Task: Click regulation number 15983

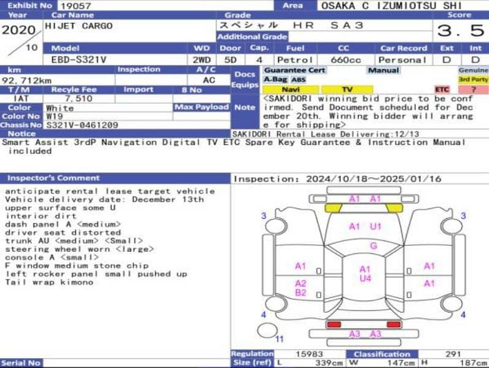Action: [x=310, y=354]
